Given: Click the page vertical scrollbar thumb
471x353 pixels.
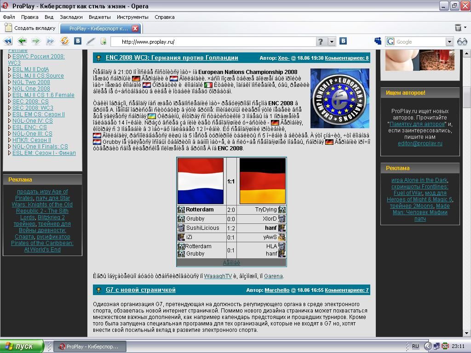Looking at the screenshot, I should click(x=467, y=98).
